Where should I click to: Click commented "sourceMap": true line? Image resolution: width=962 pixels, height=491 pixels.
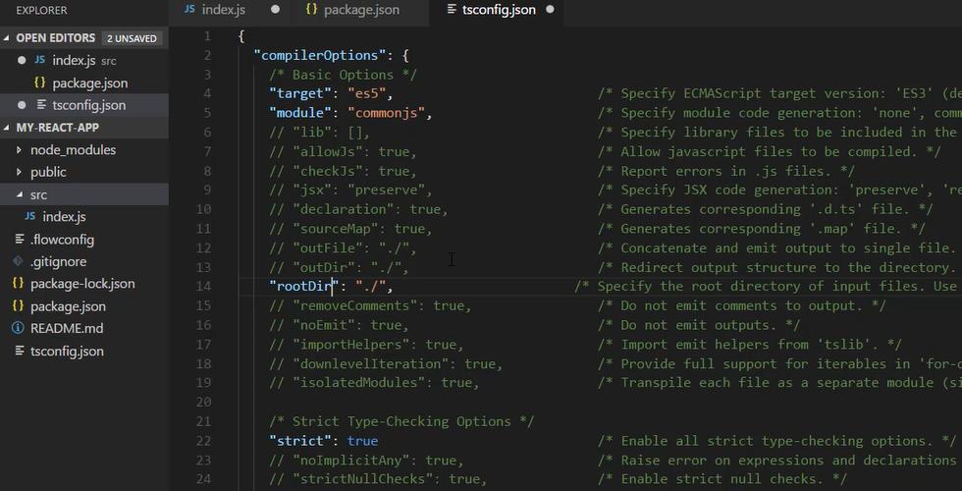[351, 228]
